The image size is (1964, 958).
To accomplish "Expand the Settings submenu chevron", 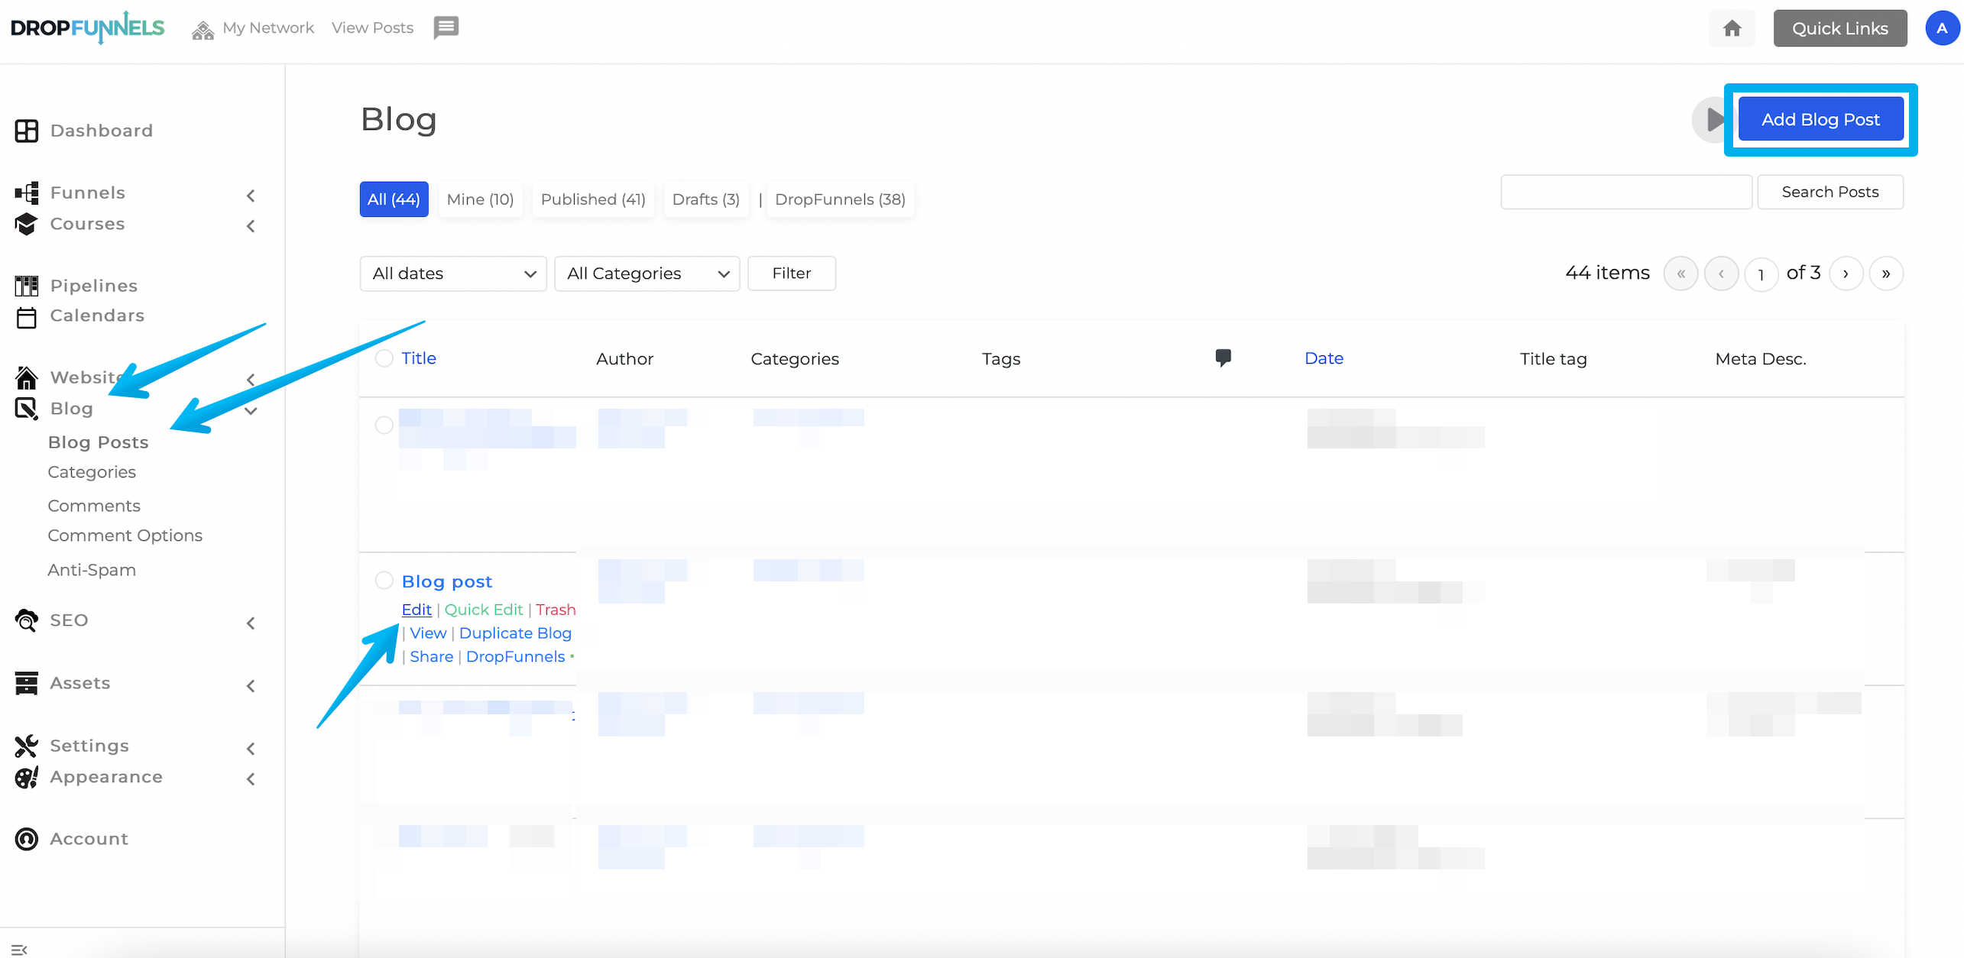I will [x=251, y=749].
